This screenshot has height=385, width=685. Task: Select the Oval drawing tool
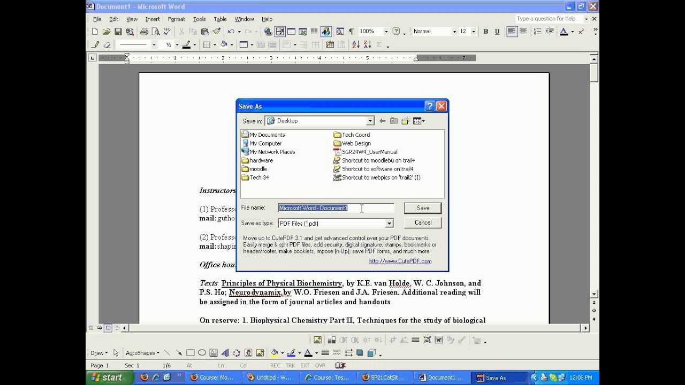pyautogui.click(x=202, y=353)
